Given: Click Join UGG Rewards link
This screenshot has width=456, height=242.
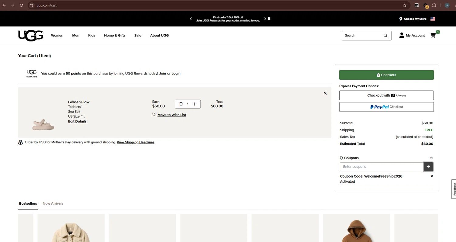Looking at the screenshot, I should 163,74.
